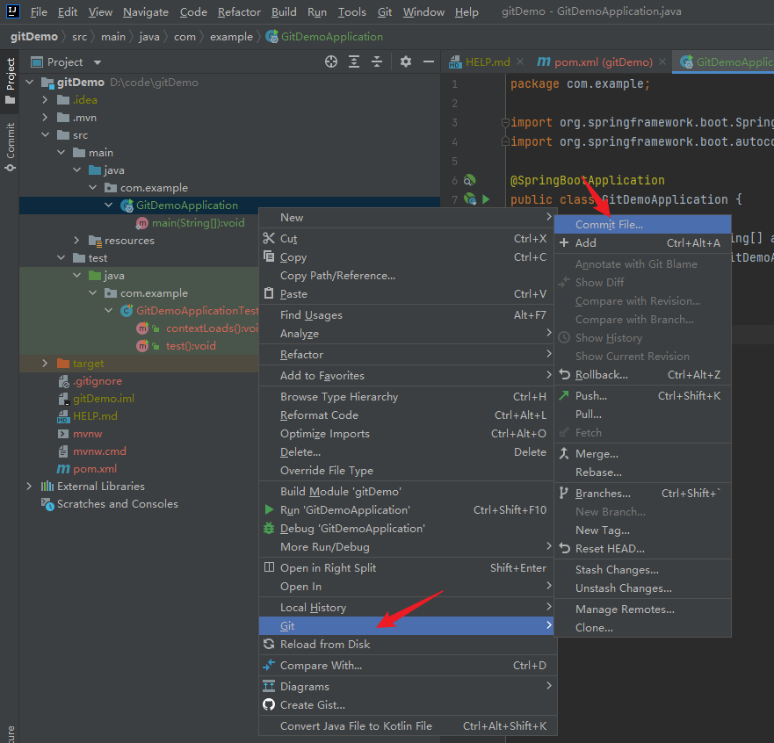This screenshot has width=774, height=743.
Task: Click the Reload from Disk icon
Action: (269, 644)
